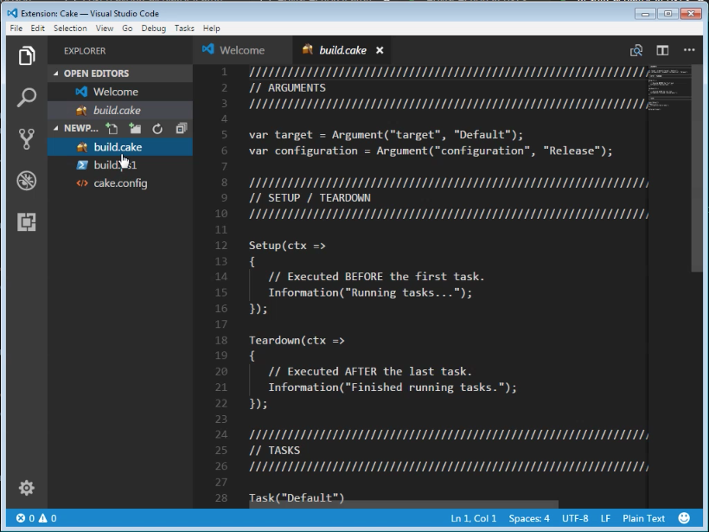Click the "Teardown(ctx =>" line
The image size is (709, 532).
pos(297,340)
